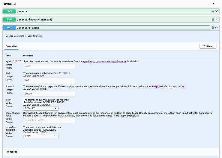
Task: Click the timeout field showing 30000
Action: (49, 94)
